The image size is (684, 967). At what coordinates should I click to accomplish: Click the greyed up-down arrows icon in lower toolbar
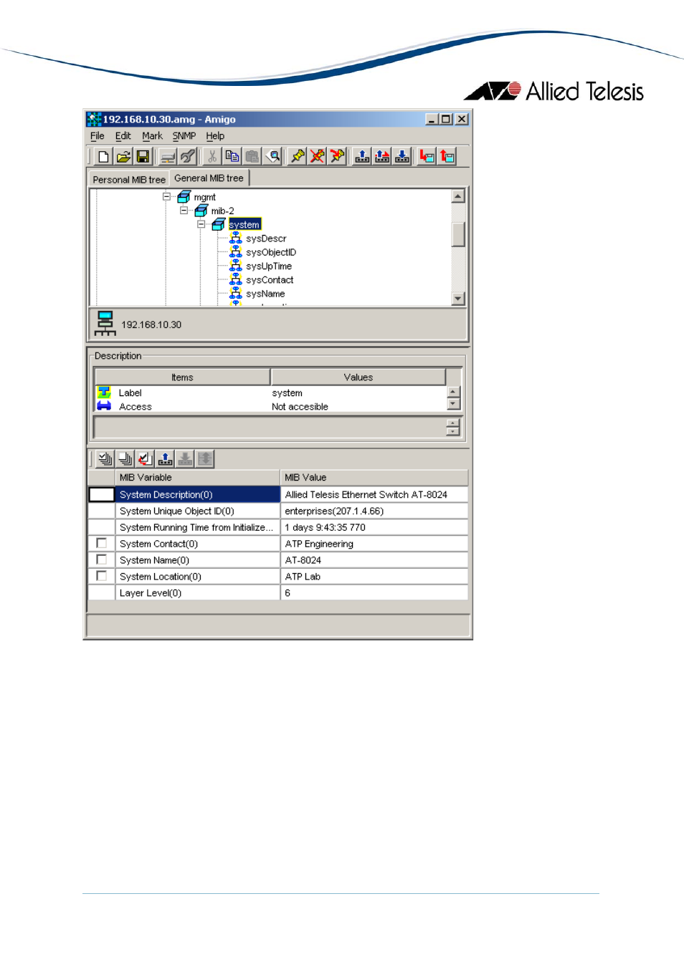point(205,458)
